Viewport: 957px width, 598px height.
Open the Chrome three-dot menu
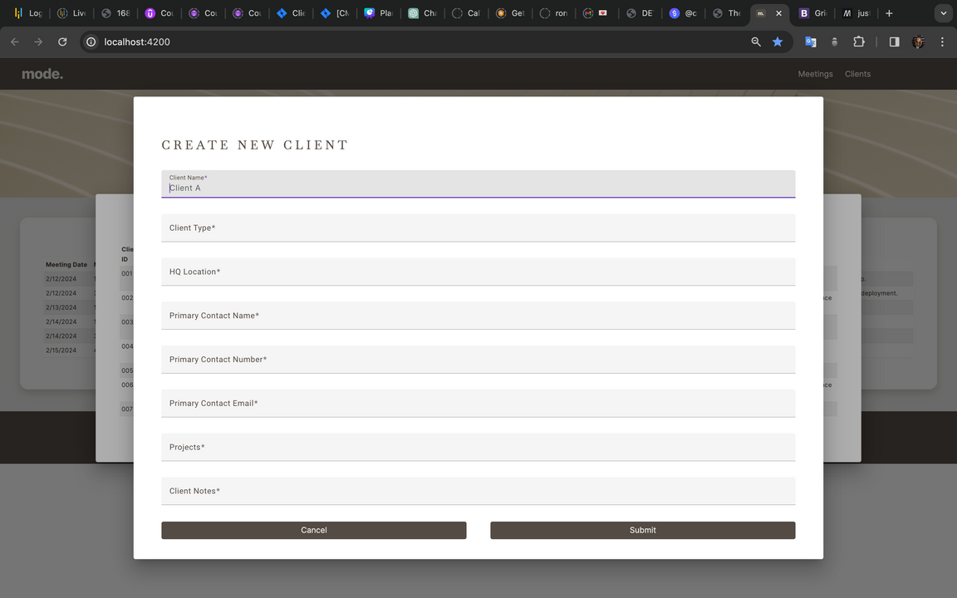coord(942,42)
